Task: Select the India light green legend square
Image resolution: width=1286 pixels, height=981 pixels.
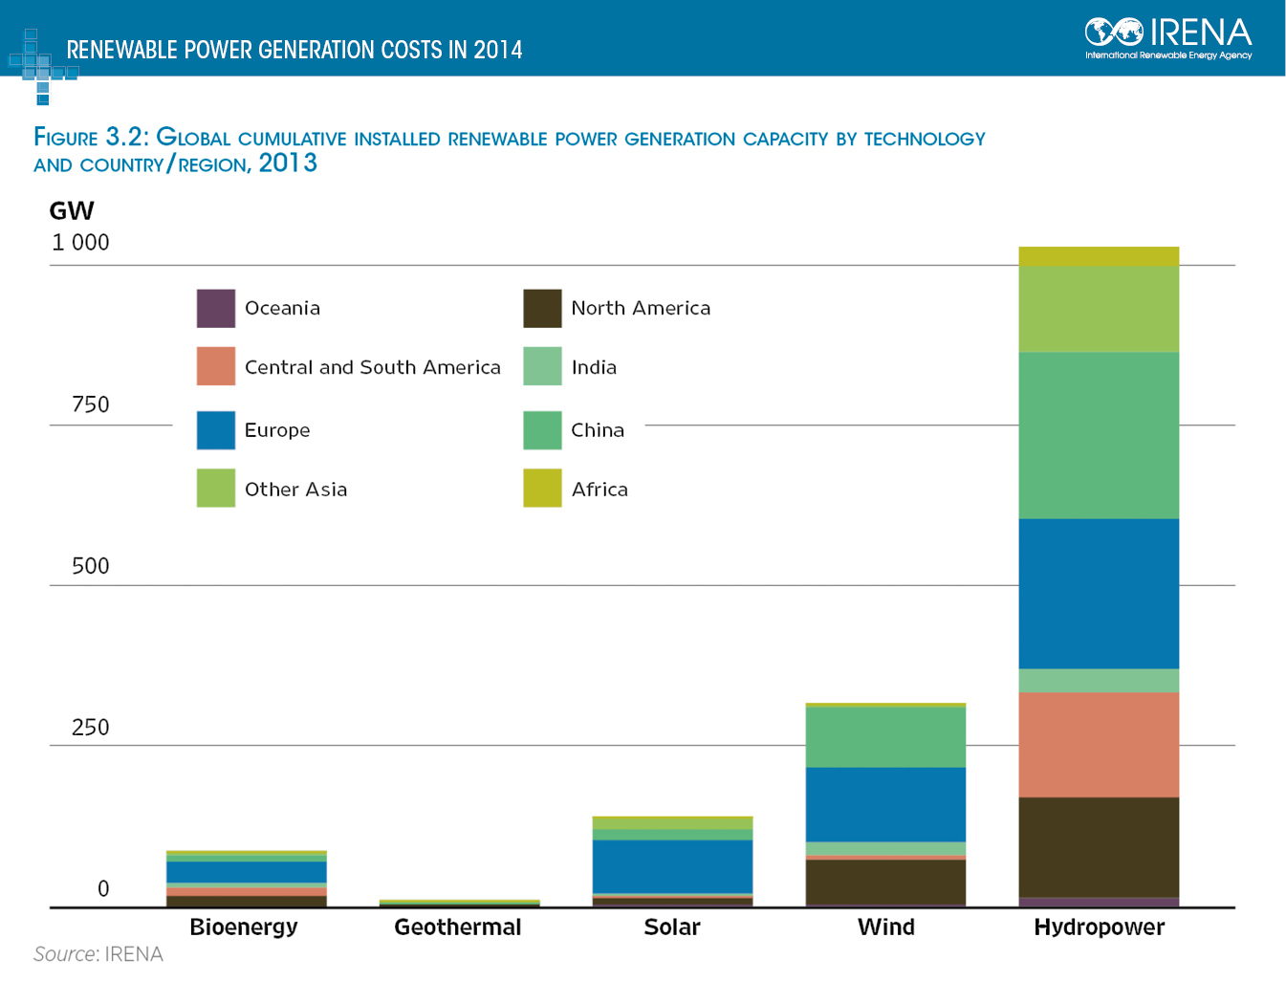Action: [x=541, y=367]
